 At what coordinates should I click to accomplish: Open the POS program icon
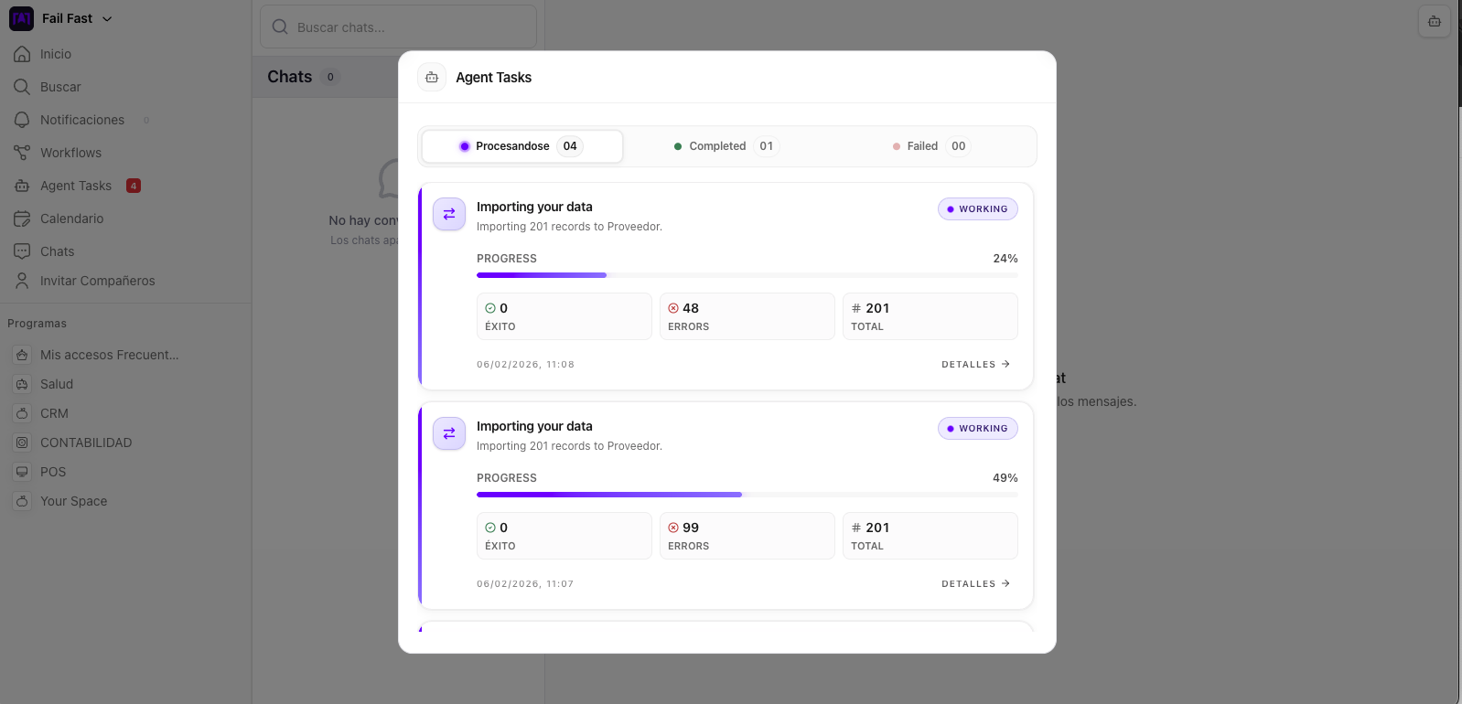(x=22, y=472)
